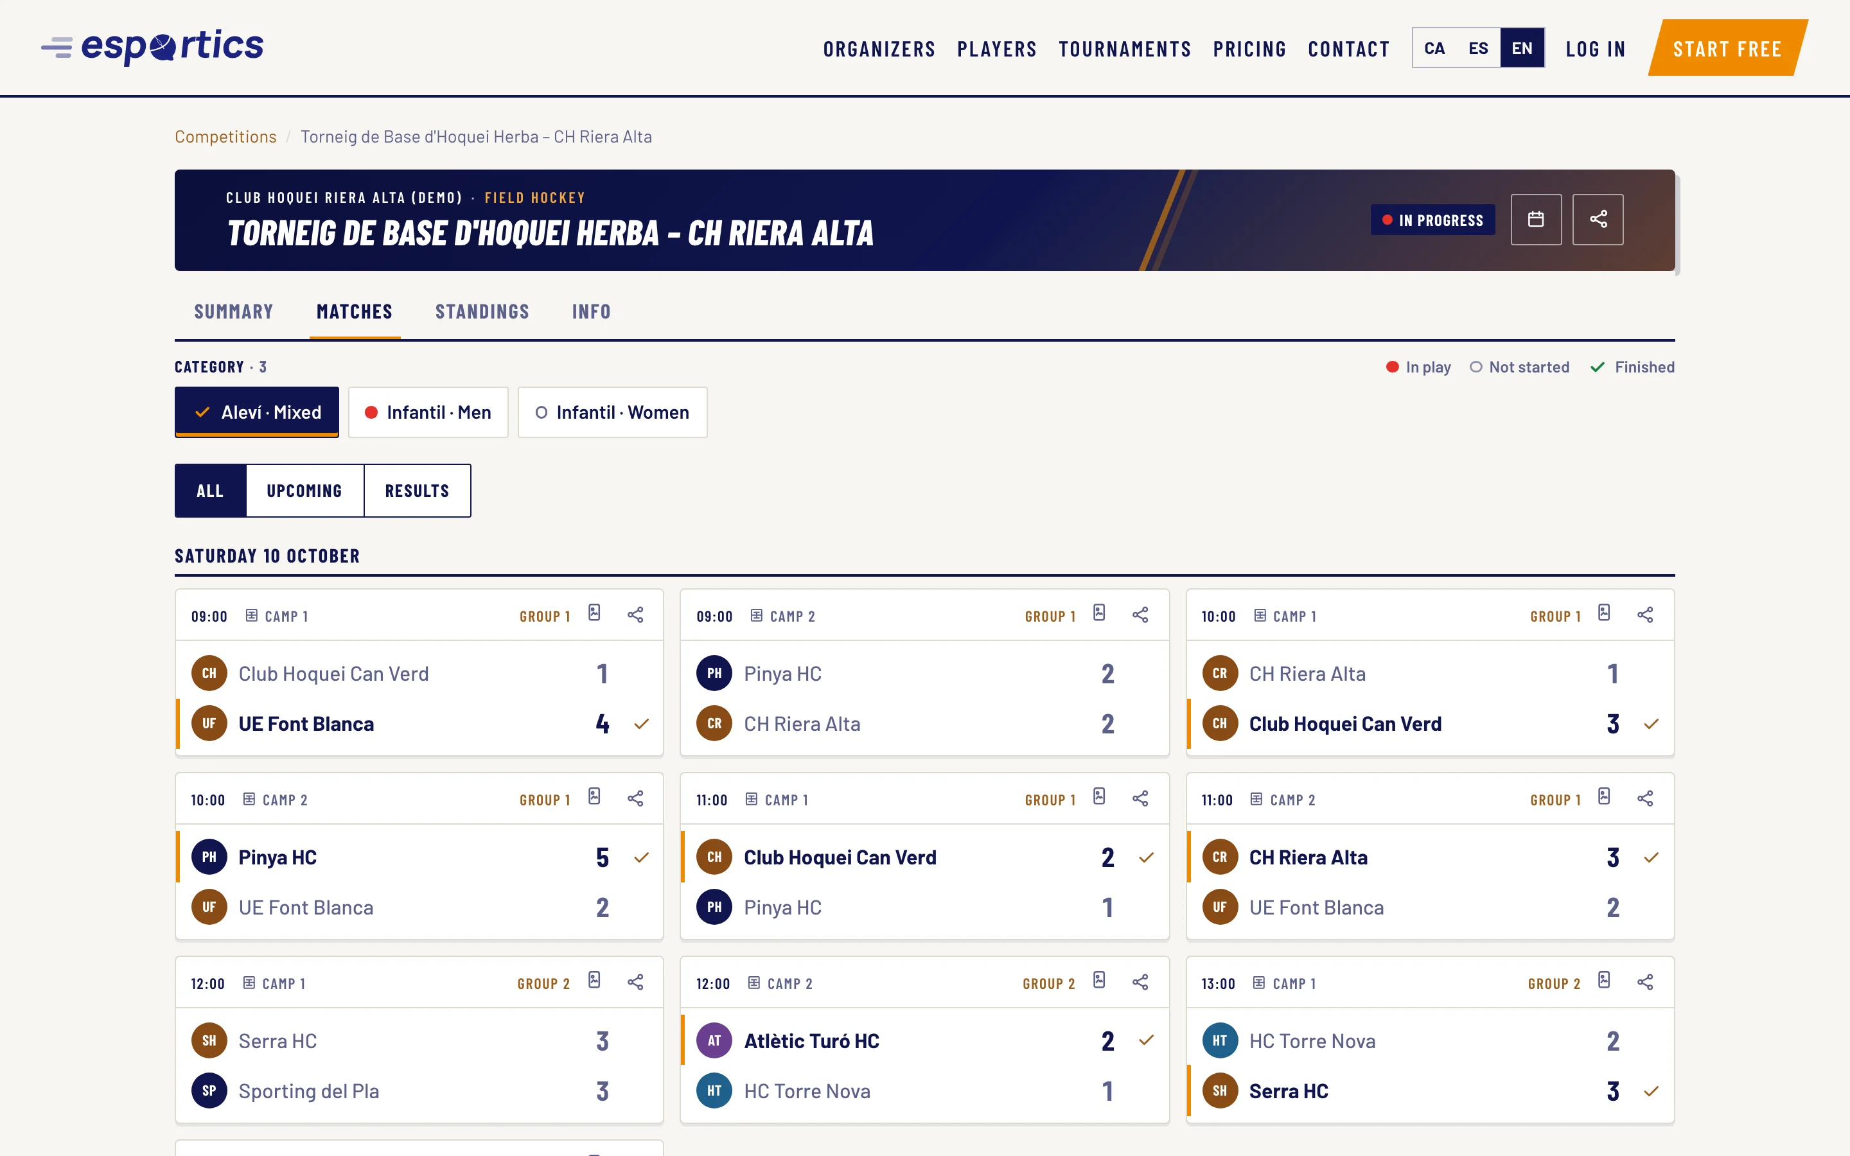Select the Aleví · Mixed category
The height and width of the screenshot is (1156, 1850).
[257, 412]
